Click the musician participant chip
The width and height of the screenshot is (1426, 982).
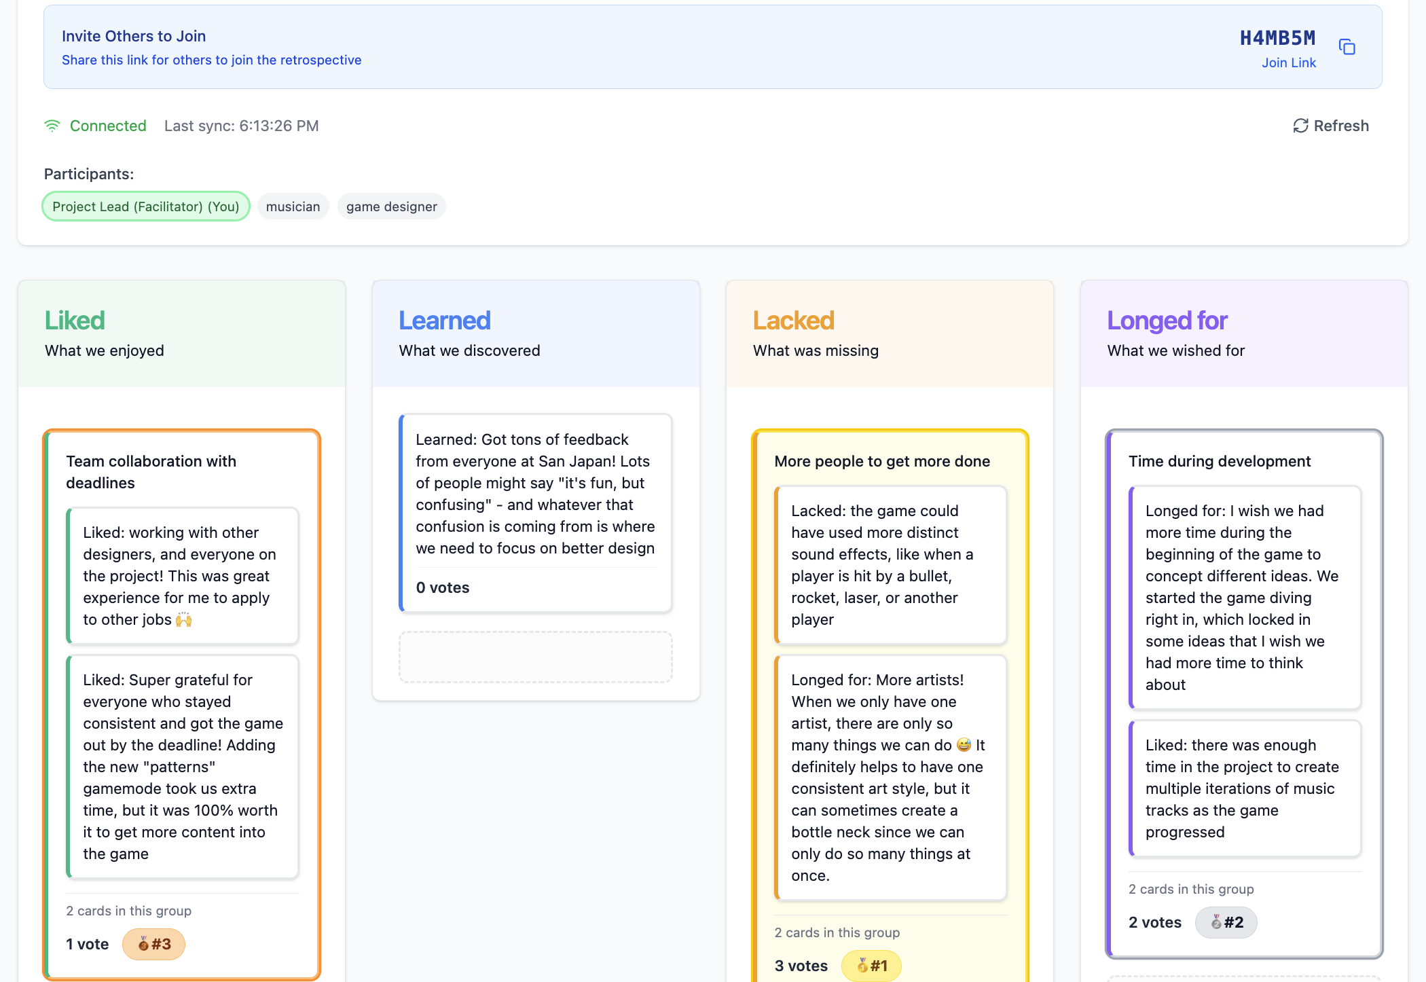tap(293, 206)
